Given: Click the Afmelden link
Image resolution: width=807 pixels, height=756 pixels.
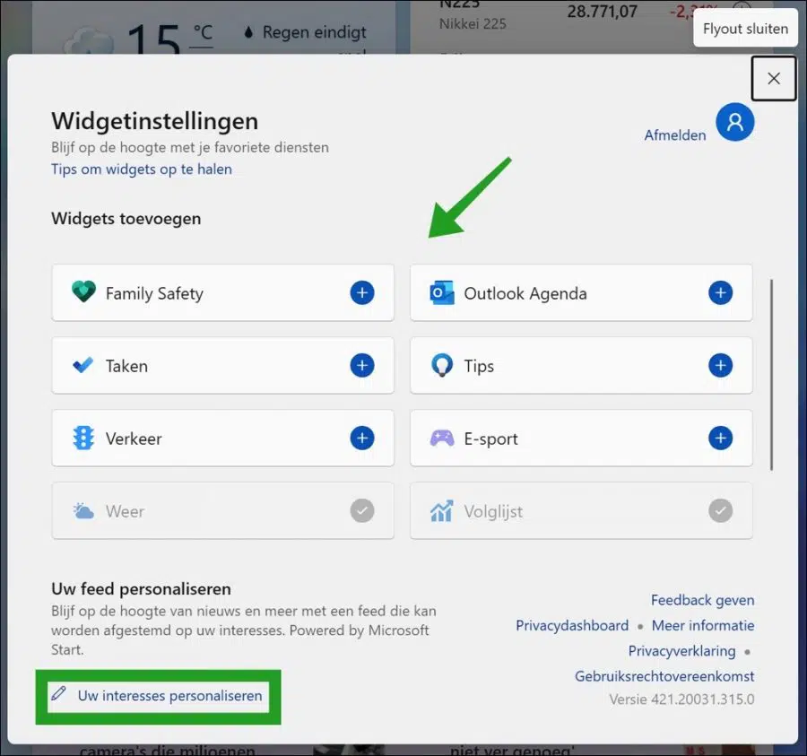Looking at the screenshot, I should [674, 135].
